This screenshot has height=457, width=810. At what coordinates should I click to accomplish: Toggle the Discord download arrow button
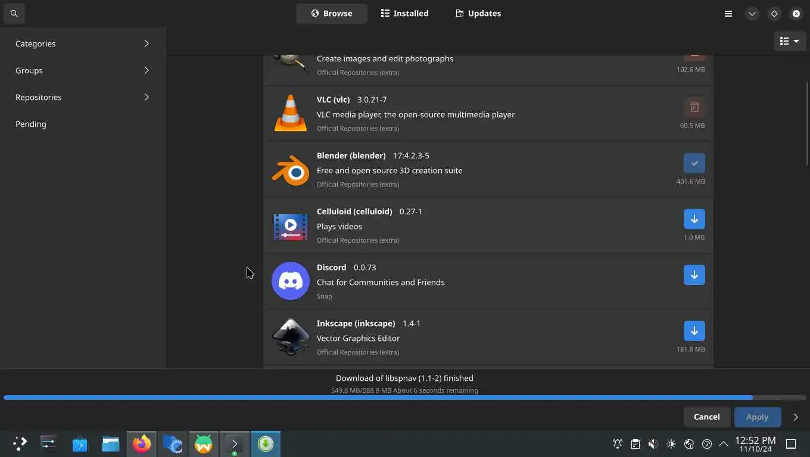pyautogui.click(x=694, y=275)
